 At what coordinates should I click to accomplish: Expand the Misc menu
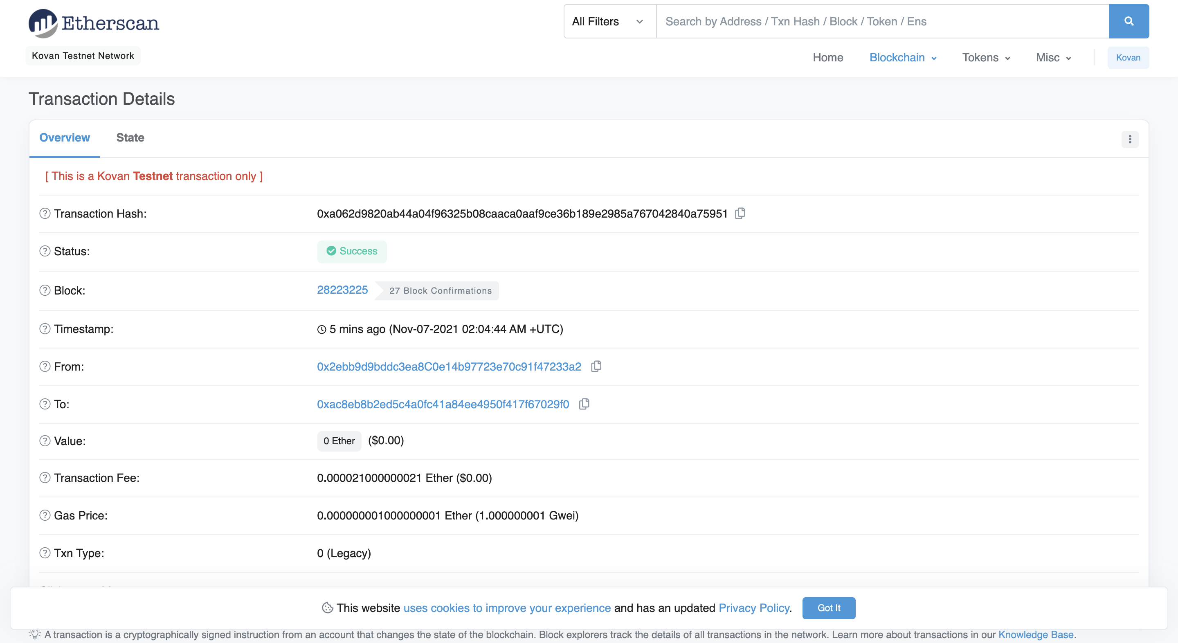click(1053, 58)
